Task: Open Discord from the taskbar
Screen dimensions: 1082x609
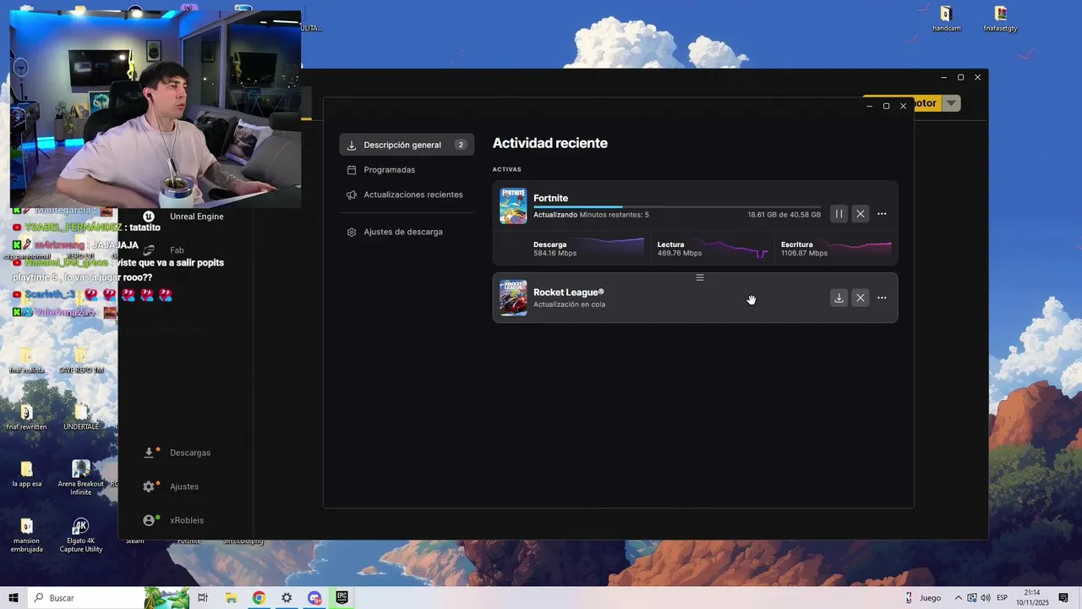Action: pos(314,598)
